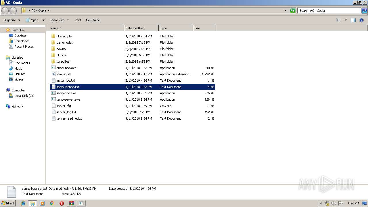Select the server_log.txt file
Image resolution: width=368 pixels, height=207 pixels.
[133, 112]
